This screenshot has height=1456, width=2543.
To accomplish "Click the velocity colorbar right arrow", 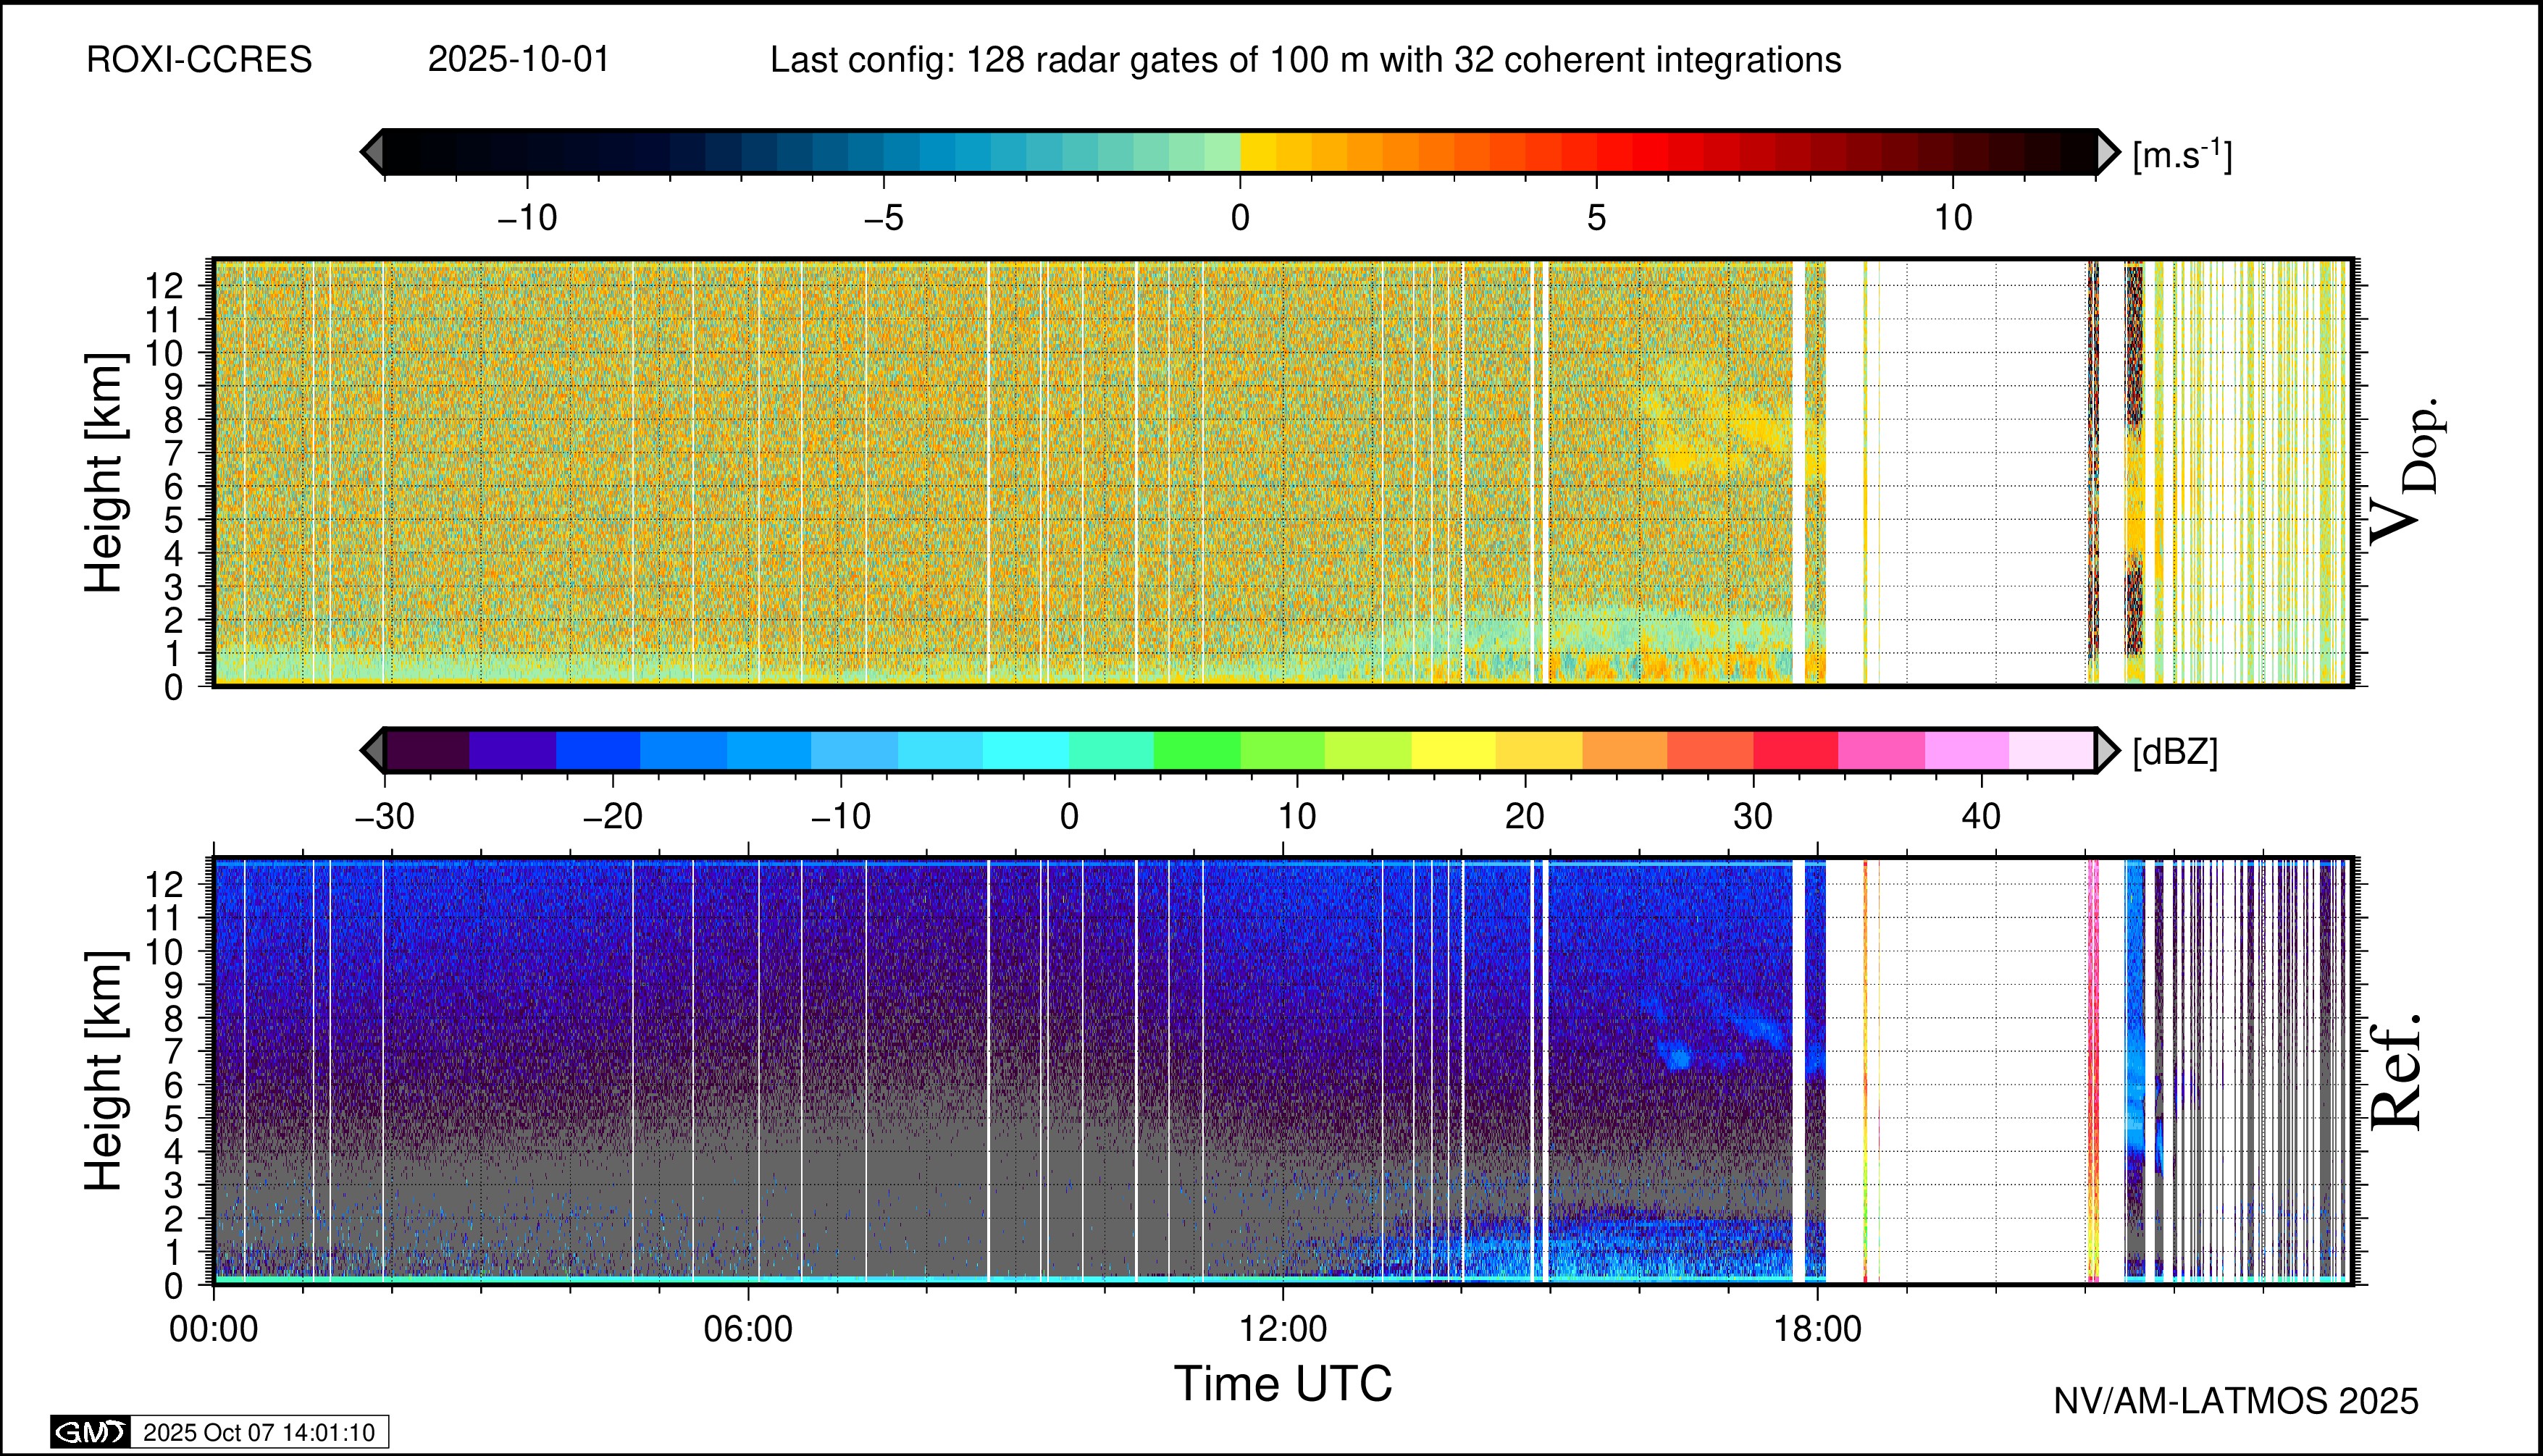I will click(x=2107, y=152).
